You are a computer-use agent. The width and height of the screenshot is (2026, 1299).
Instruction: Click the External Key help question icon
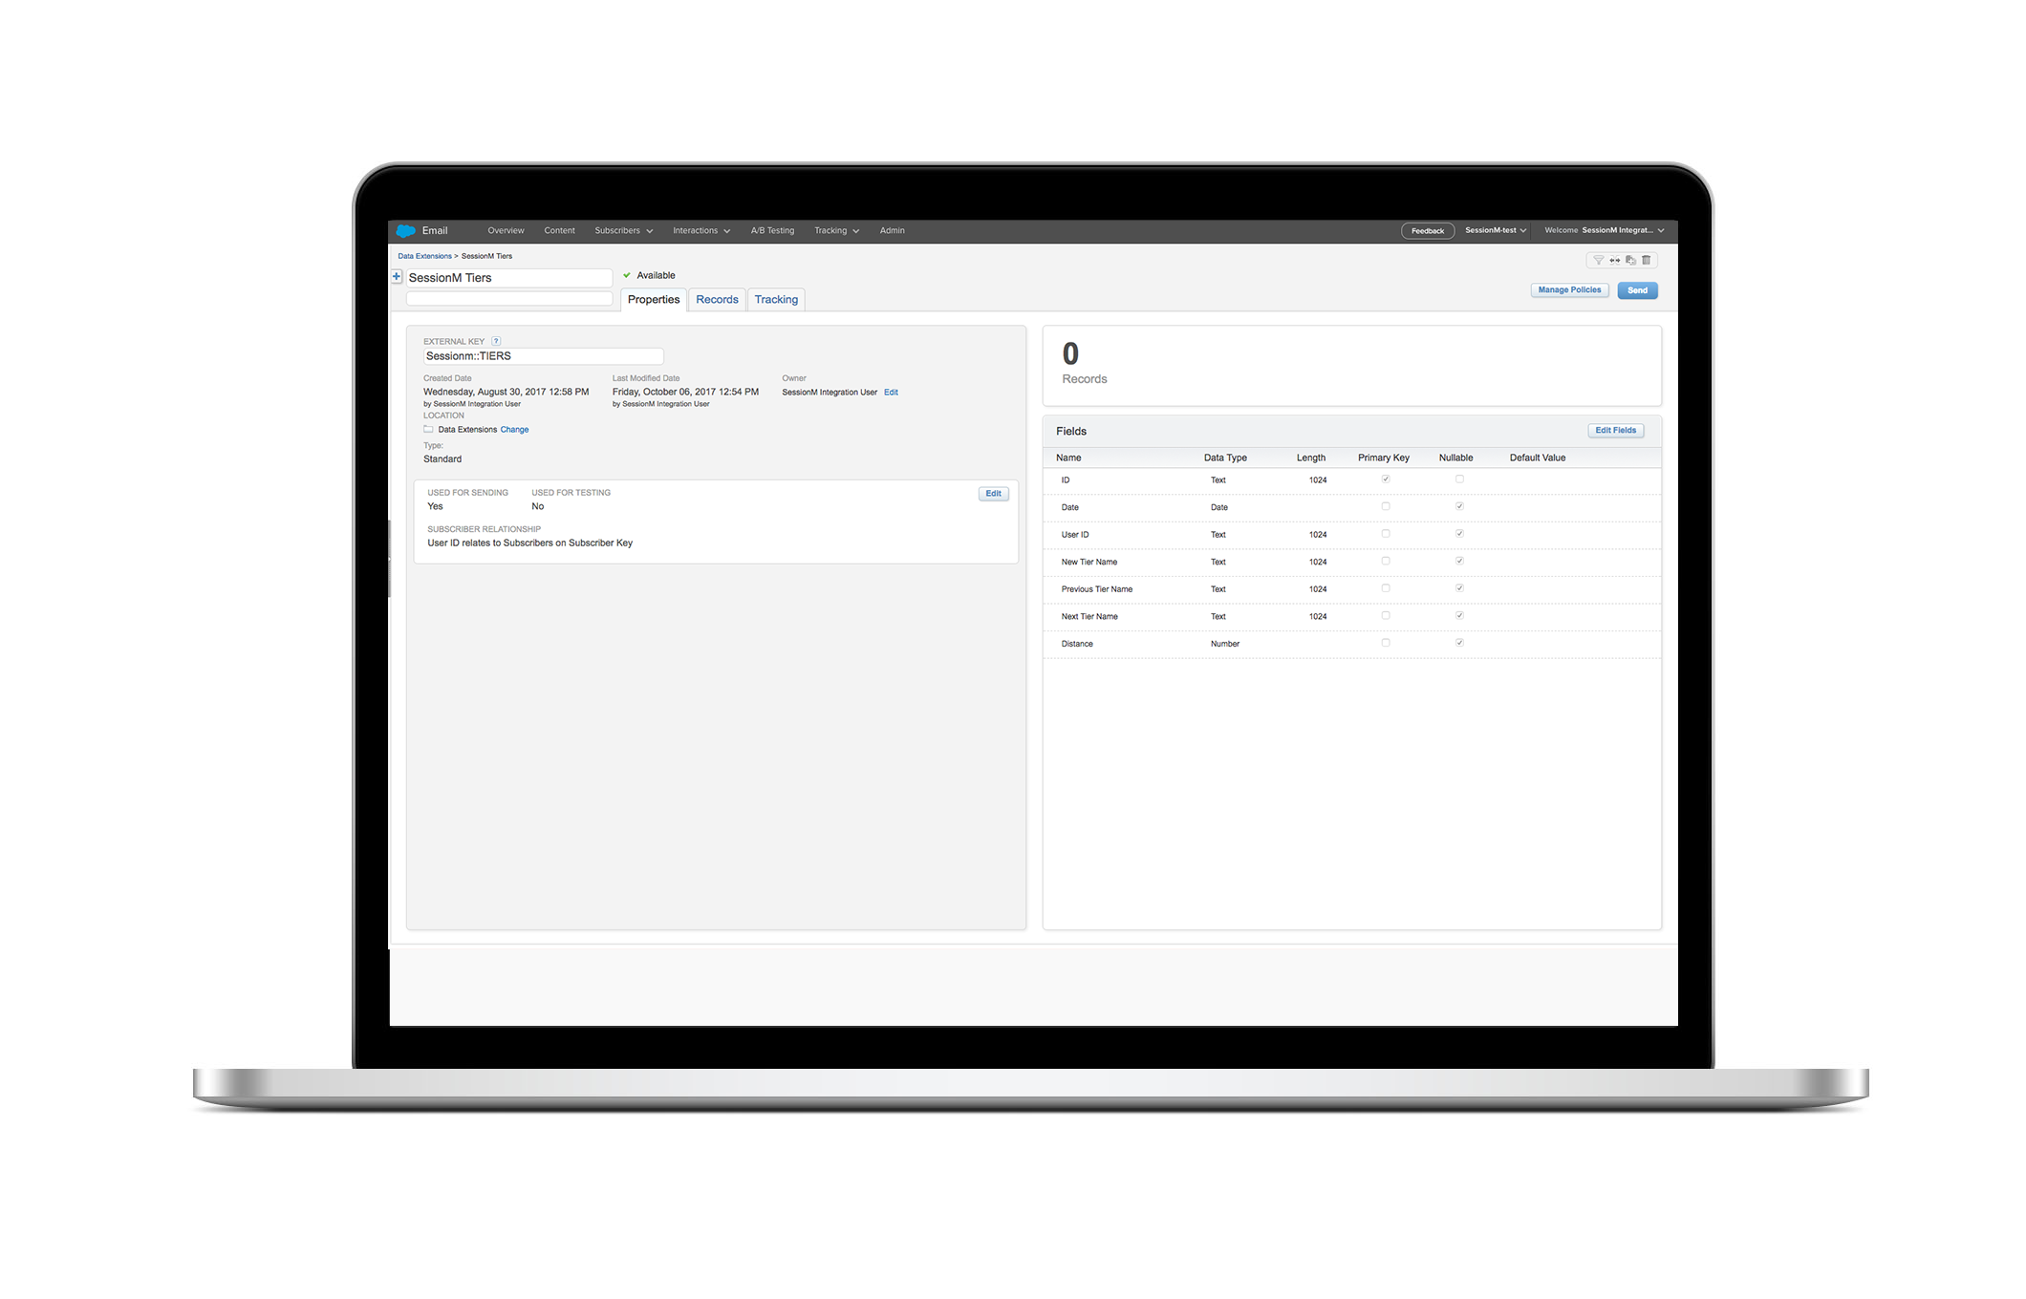pyautogui.click(x=496, y=341)
